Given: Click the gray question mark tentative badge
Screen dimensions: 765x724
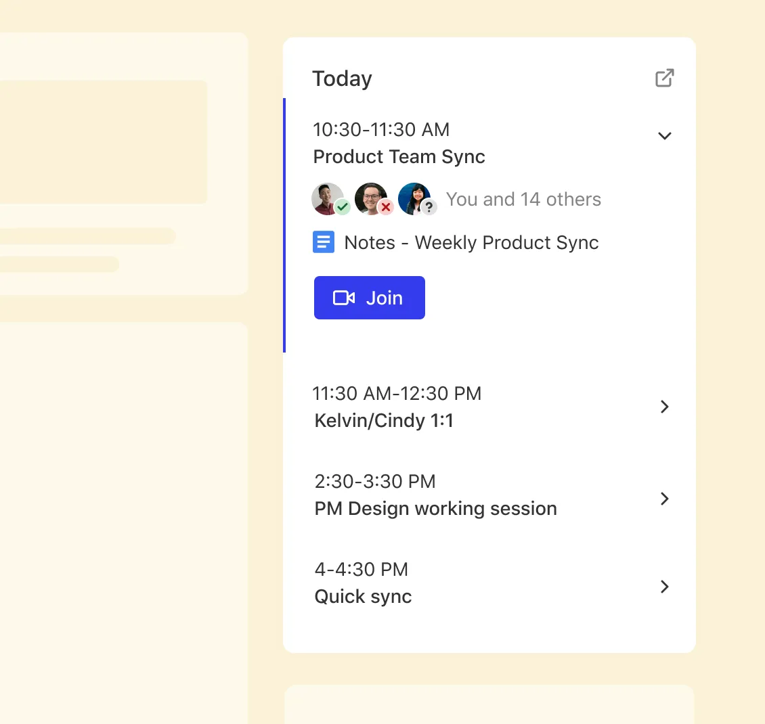Looking at the screenshot, I should (429, 208).
